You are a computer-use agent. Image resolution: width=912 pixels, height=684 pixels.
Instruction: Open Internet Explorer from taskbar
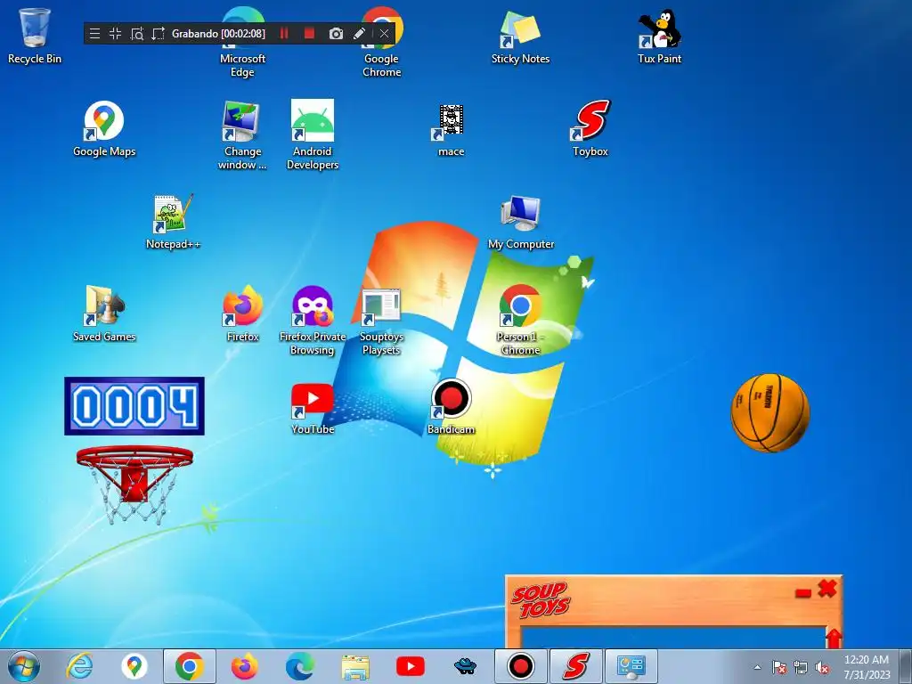tap(79, 666)
